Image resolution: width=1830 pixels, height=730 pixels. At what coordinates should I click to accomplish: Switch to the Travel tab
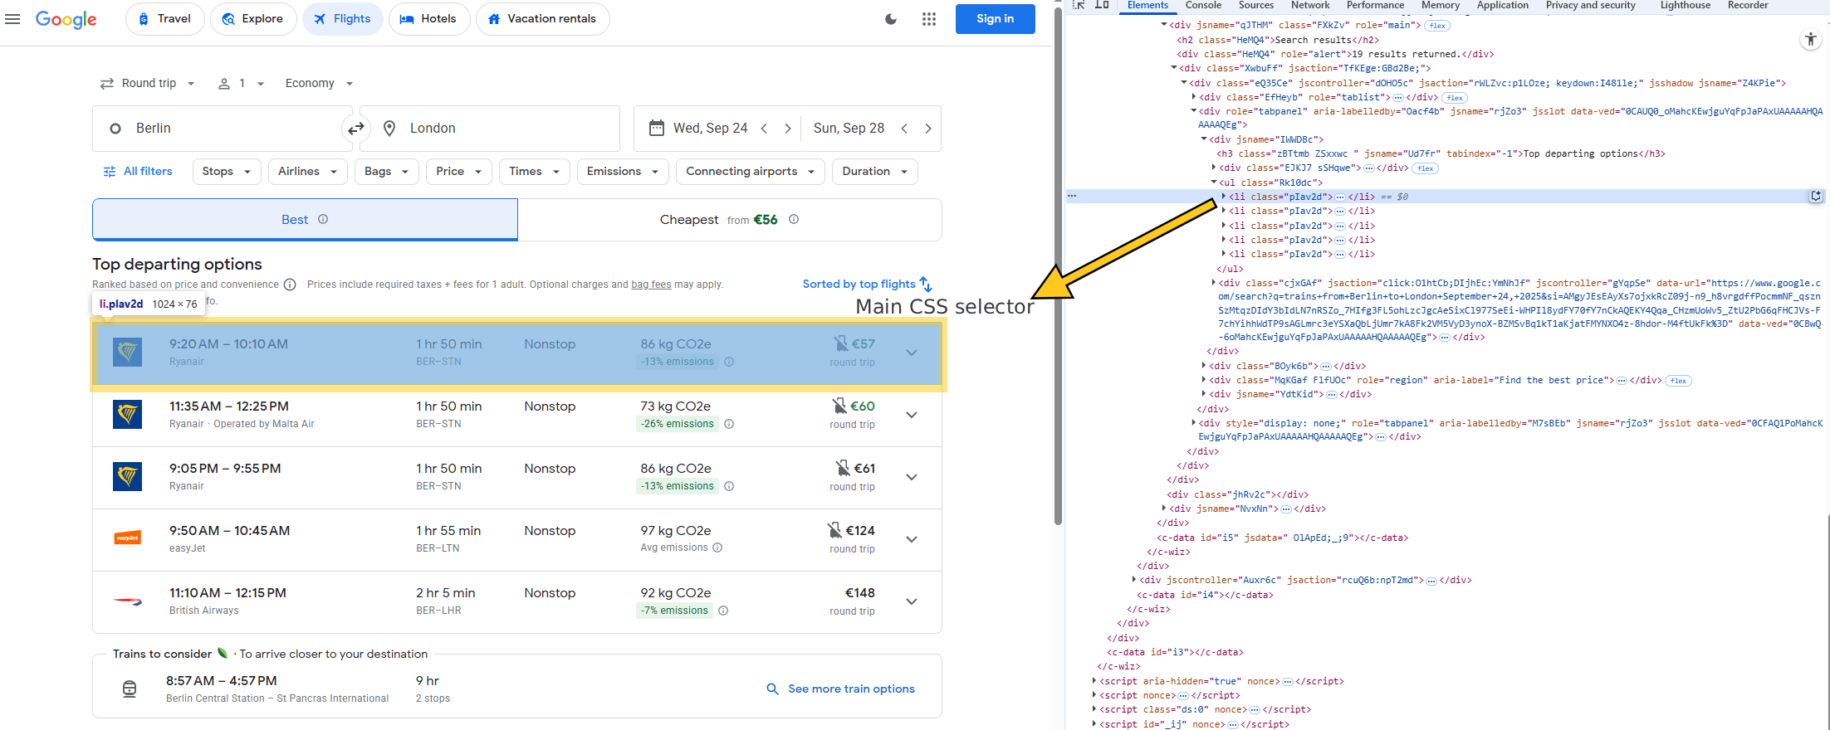(x=164, y=19)
